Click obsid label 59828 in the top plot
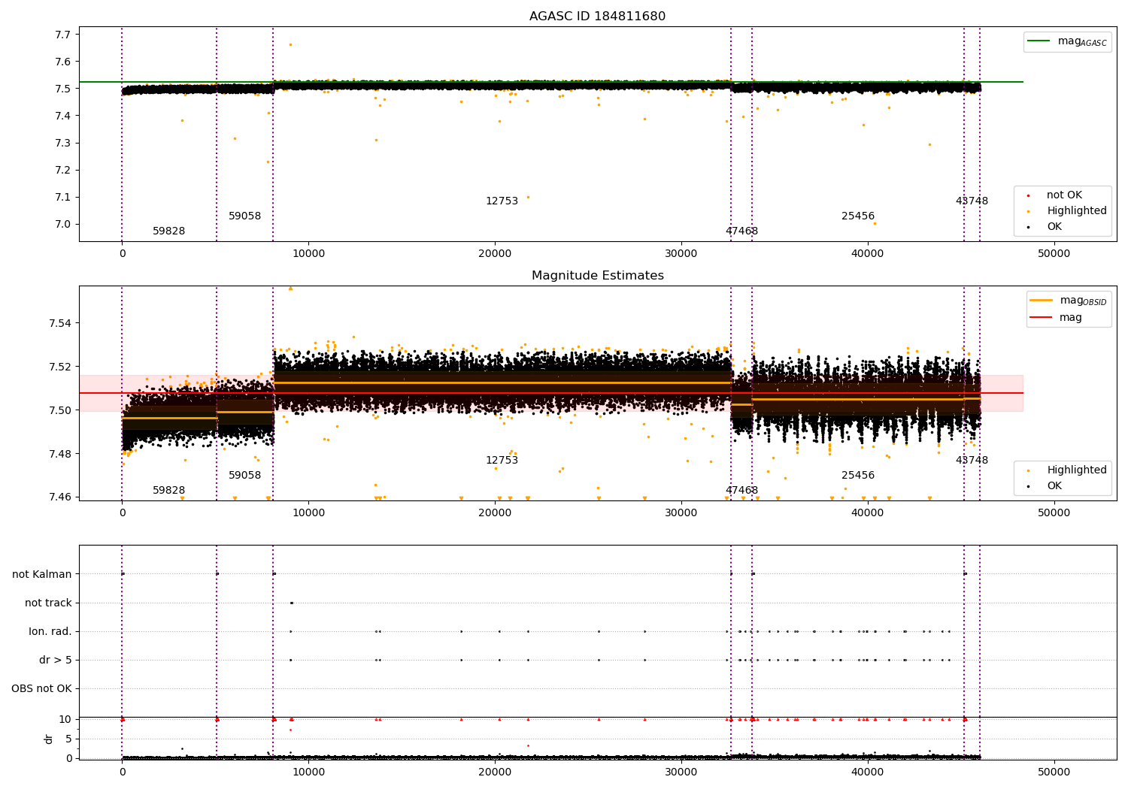 point(169,231)
